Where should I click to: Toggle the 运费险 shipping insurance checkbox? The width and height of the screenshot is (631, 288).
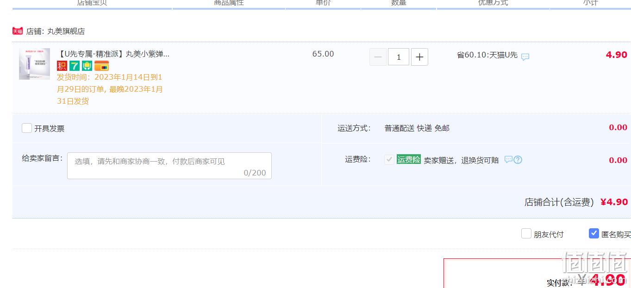point(389,160)
